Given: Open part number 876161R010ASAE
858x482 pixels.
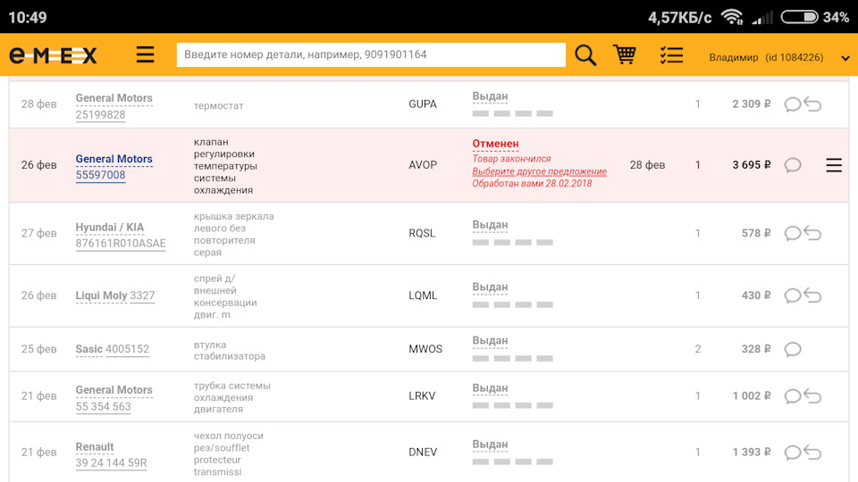Looking at the screenshot, I should (121, 244).
